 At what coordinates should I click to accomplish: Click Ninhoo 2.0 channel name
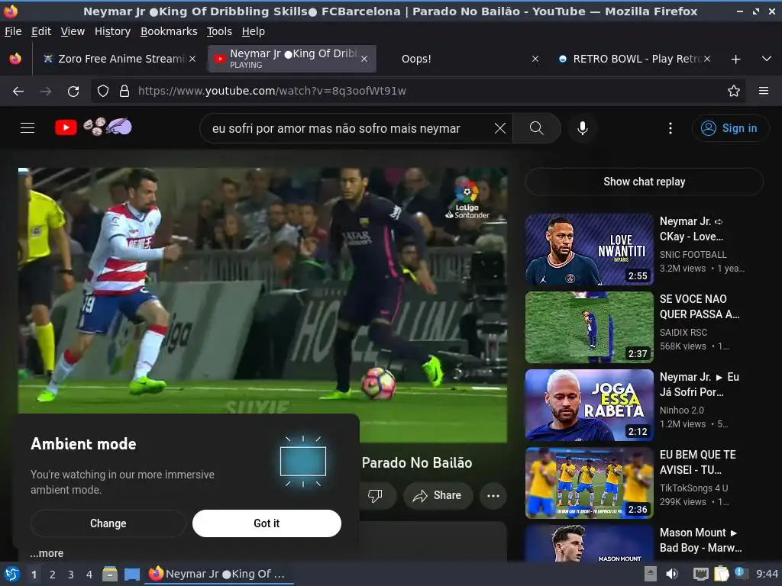682,410
